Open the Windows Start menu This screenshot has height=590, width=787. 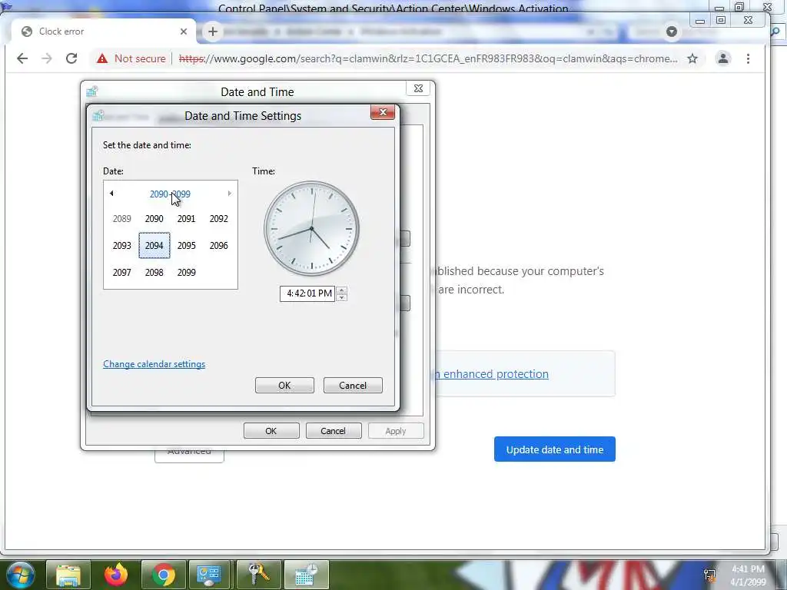click(20, 575)
